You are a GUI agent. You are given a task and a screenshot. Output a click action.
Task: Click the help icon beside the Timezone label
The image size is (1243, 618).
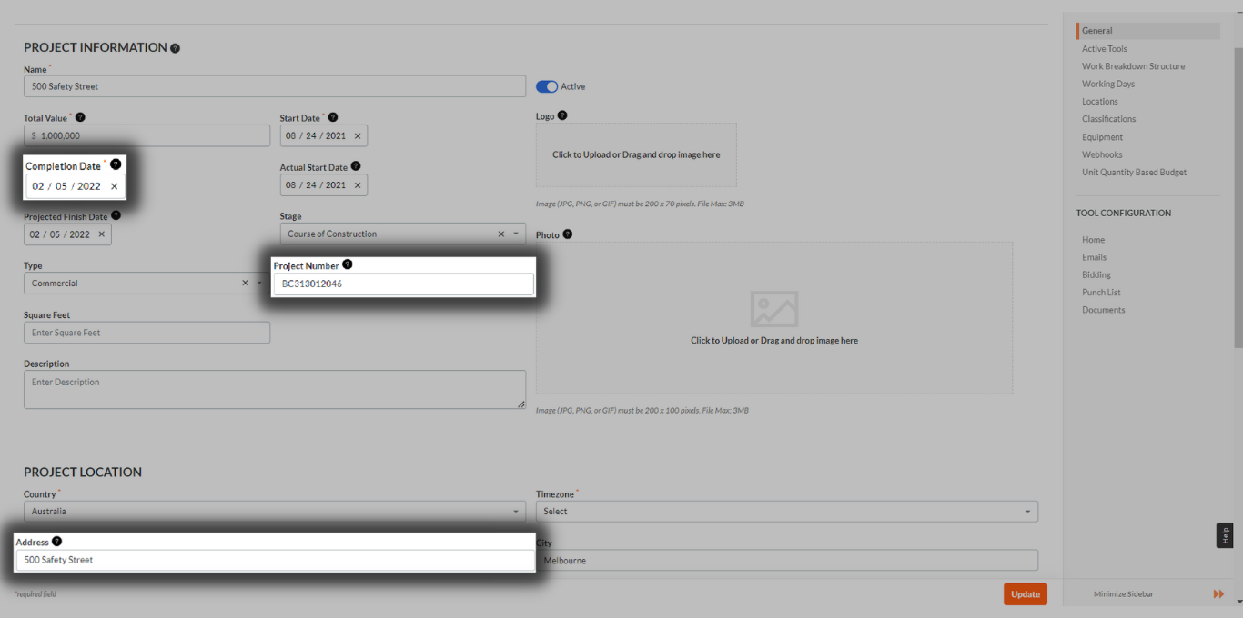tap(581, 493)
